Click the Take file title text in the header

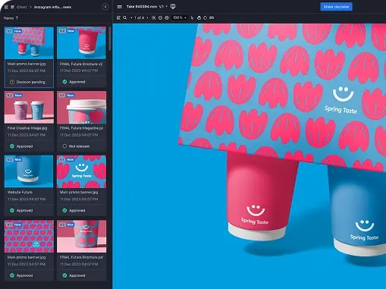[x=142, y=7]
